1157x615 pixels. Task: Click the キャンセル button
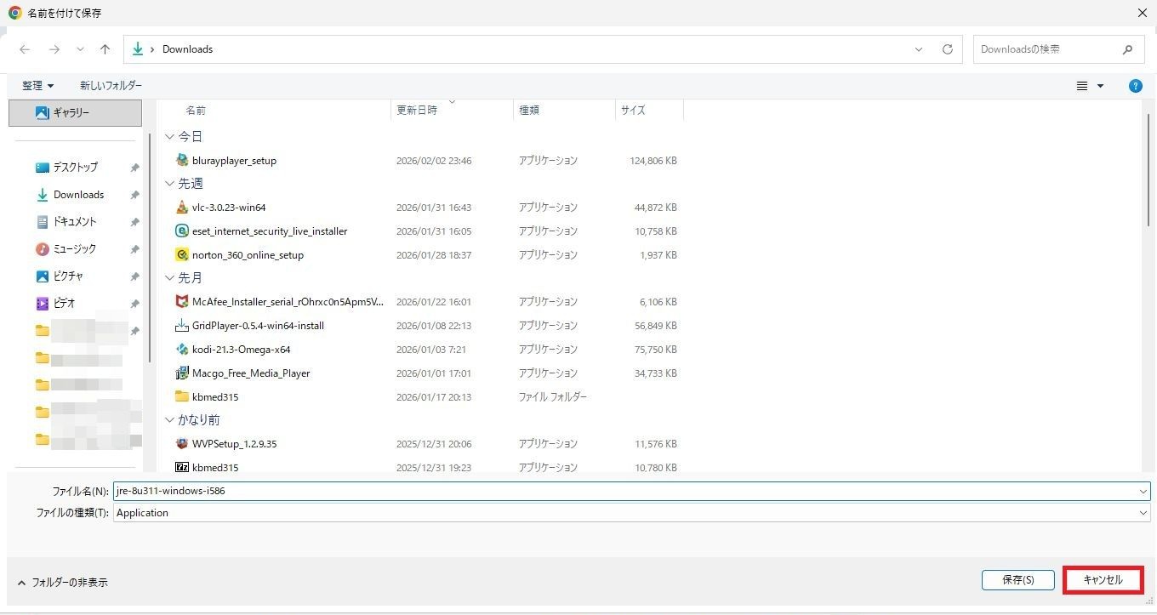1103,580
